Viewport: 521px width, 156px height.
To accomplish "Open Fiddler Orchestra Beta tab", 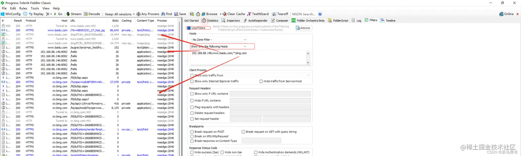I will (x=308, y=21).
